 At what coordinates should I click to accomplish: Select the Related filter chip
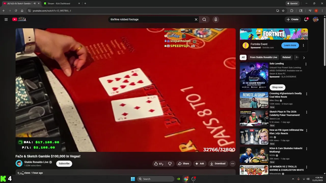(286, 57)
